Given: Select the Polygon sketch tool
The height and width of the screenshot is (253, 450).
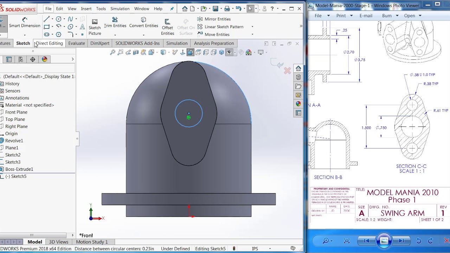Looking at the screenshot, I should coord(59,34).
